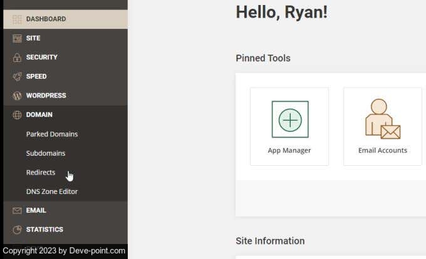The width and height of the screenshot is (426, 259).
Task: Open App Manager plus icon tile
Action: 289,119
